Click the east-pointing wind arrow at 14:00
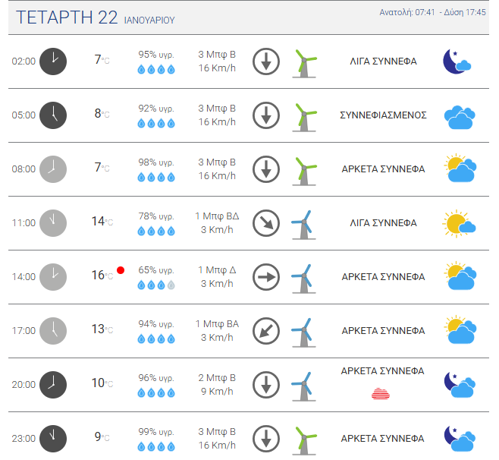Viewport: 499px width, 460px height. click(x=266, y=277)
